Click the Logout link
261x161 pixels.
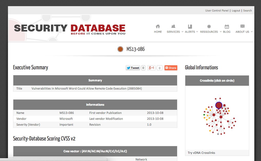point(236,10)
